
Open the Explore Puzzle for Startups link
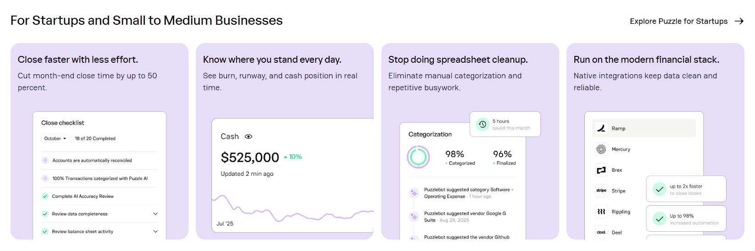[678, 21]
